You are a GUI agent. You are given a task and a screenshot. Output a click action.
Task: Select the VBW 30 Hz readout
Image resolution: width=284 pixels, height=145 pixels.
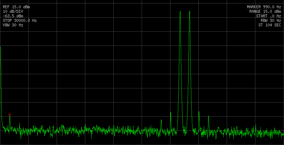click(13, 25)
